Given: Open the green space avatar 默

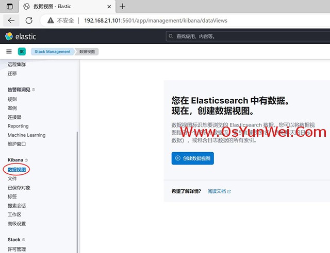Looking at the screenshot, I should click(22, 51).
